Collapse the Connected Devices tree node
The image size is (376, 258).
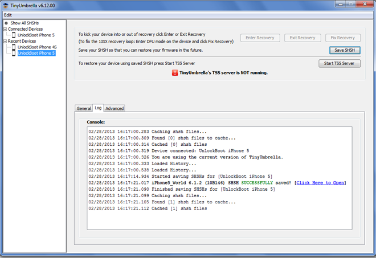click(x=5, y=29)
